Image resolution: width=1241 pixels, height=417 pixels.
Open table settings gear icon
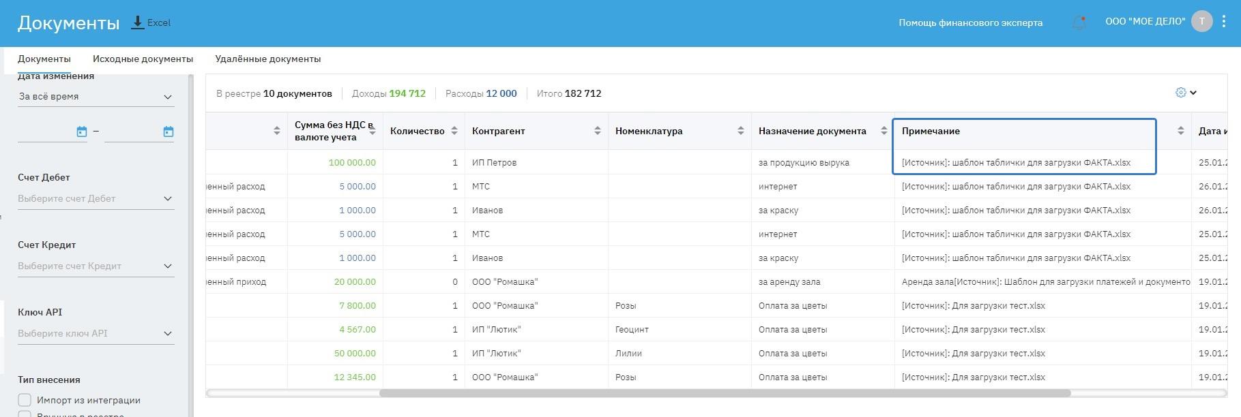(x=1181, y=93)
